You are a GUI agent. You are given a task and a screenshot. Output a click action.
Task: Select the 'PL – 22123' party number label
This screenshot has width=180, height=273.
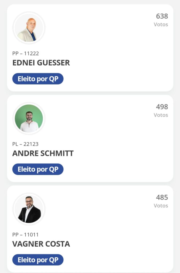[x=25, y=144]
